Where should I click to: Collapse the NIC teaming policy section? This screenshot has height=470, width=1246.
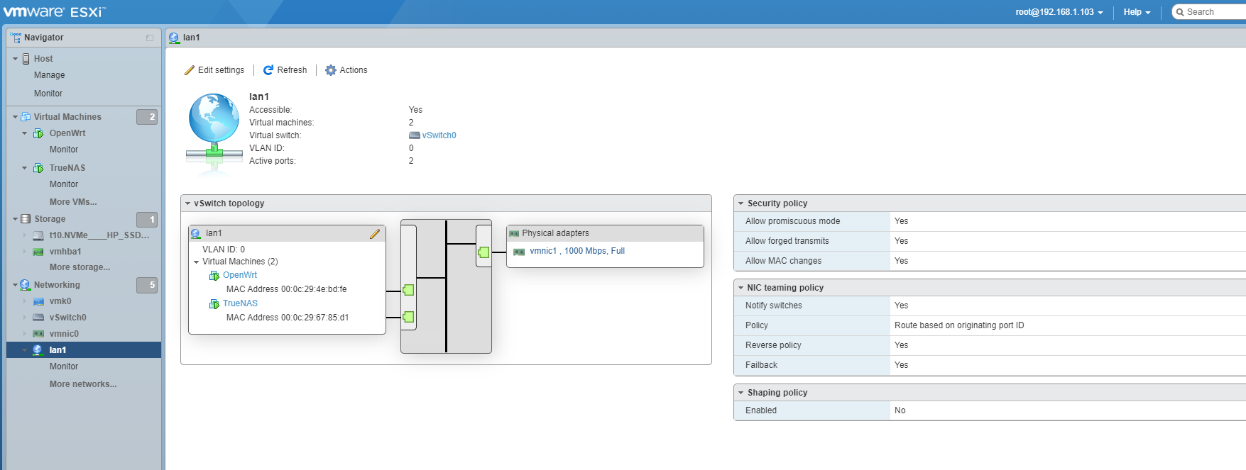(741, 288)
